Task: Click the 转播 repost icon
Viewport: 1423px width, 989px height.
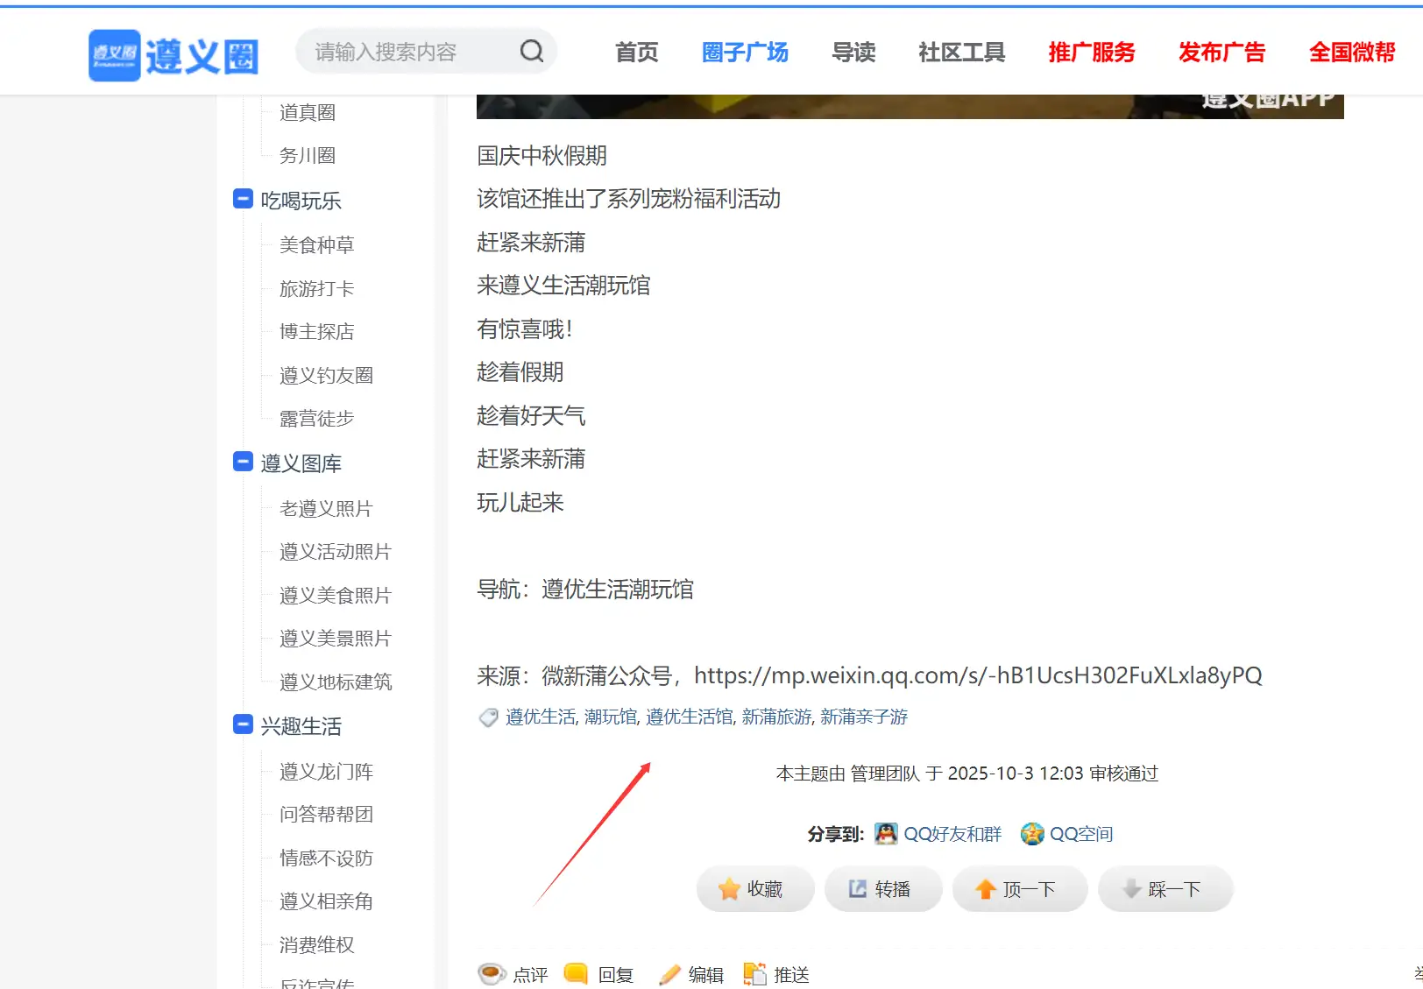Action: (857, 888)
